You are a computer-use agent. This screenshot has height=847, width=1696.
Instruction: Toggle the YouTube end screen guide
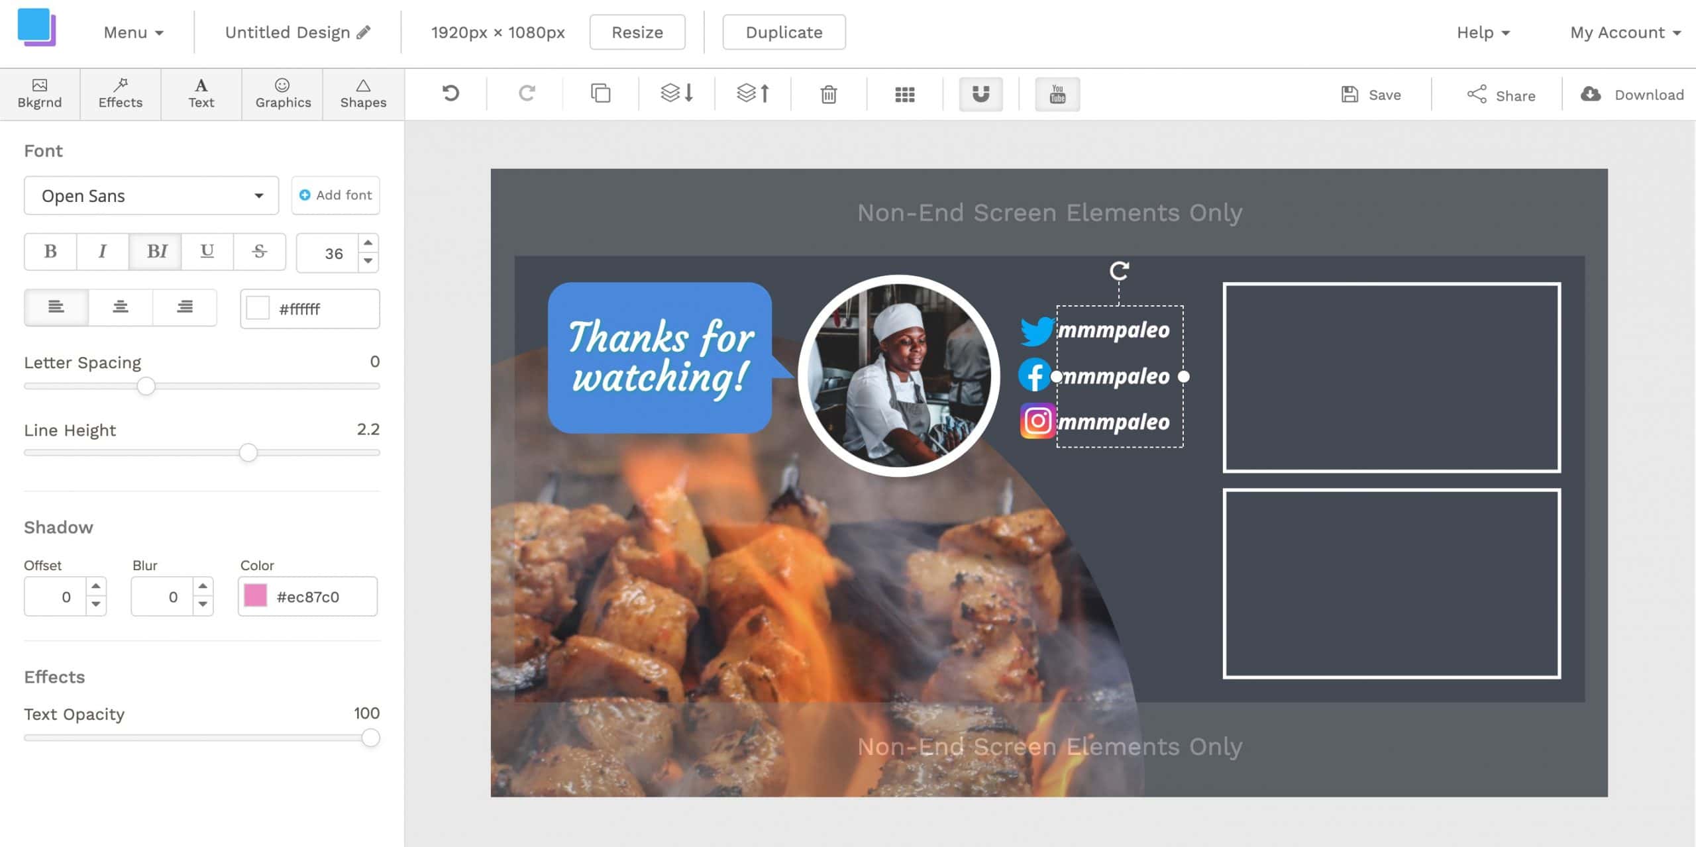pyautogui.click(x=1057, y=94)
